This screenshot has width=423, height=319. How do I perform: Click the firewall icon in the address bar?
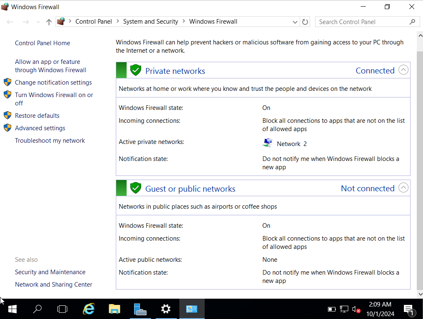tap(61, 21)
